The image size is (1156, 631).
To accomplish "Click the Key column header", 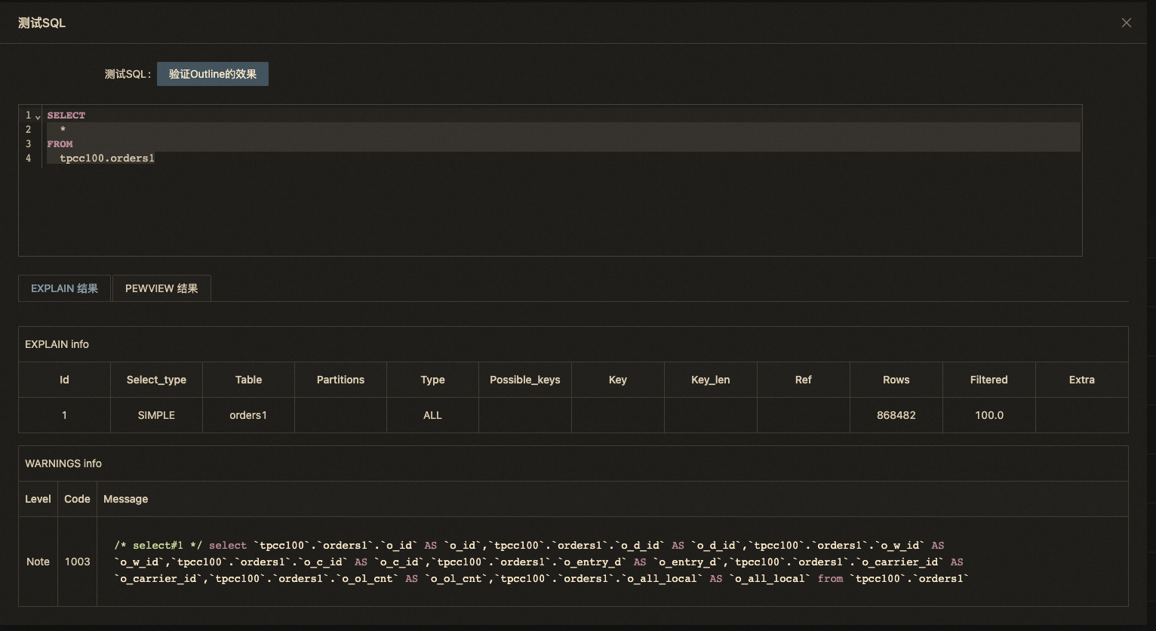I will tap(618, 380).
